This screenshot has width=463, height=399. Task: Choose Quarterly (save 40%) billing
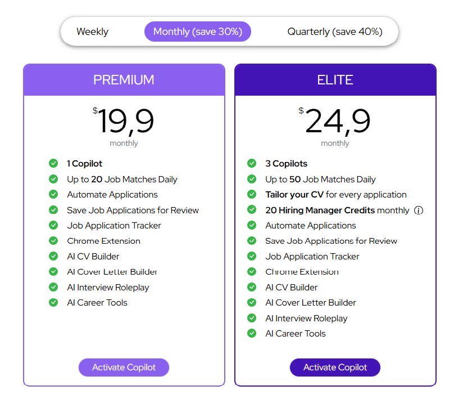[334, 32]
